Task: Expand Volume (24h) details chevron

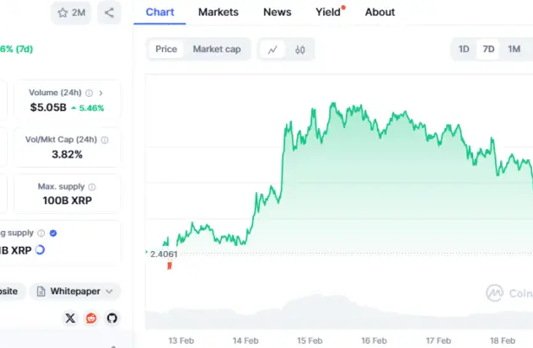Action: click(101, 93)
